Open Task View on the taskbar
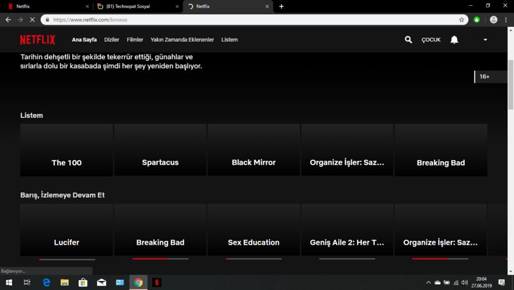The image size is (514, 290). point(27,283)
